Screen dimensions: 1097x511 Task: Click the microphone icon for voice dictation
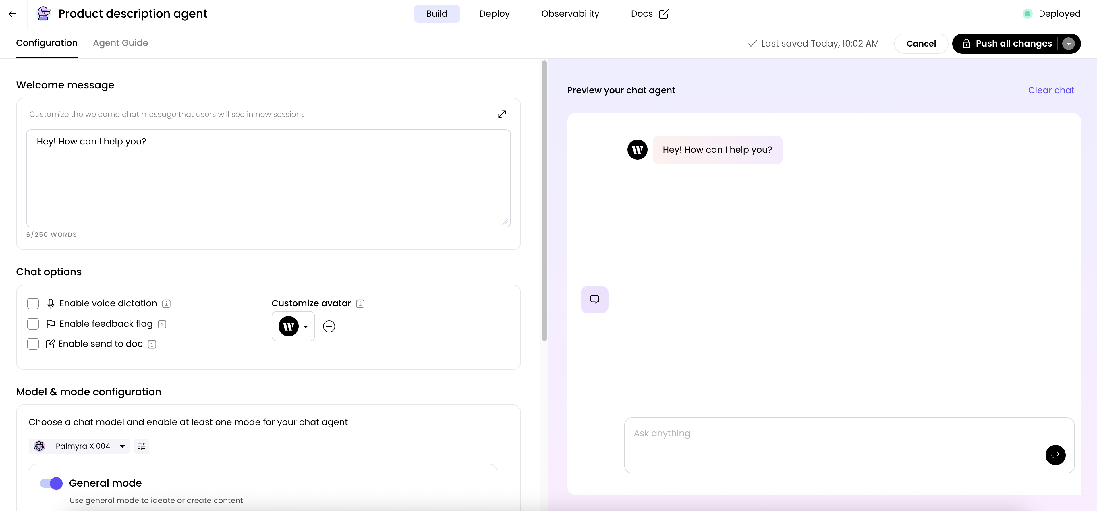pyautogui.click(x=51, y=304)
